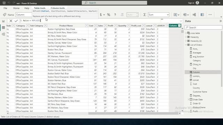The image size is (223, 125).
Task: Open the Sales column filter dropdown
Action: (x=105, y=26)
